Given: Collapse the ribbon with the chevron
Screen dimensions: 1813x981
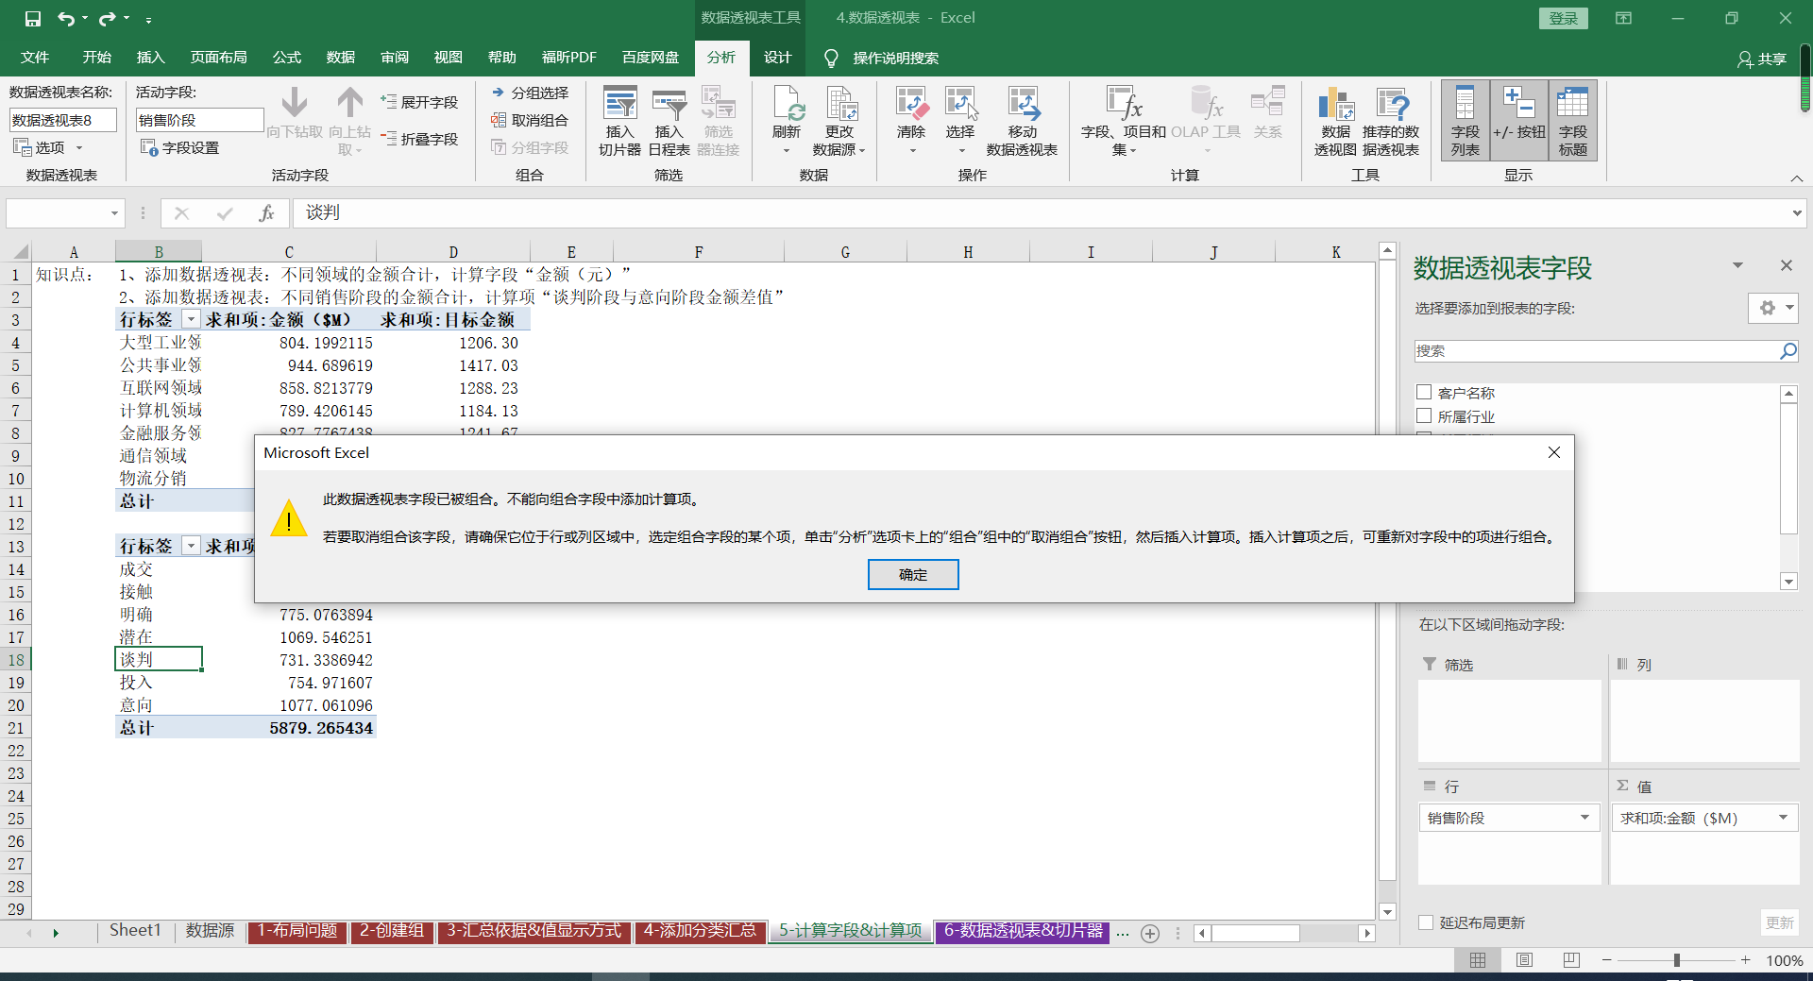Looking at the screenshot, I should click(x=1797, y=178).
